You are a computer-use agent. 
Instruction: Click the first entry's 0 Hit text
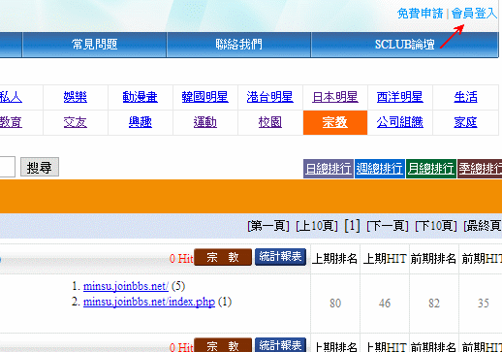181,259
